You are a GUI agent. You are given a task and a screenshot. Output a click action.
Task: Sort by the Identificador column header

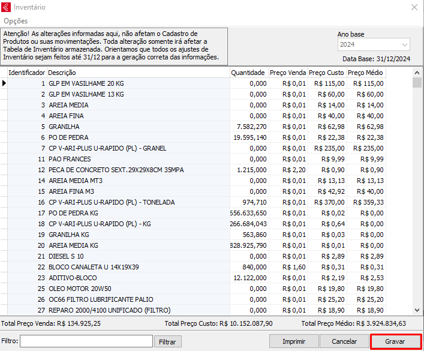point(26,73)
